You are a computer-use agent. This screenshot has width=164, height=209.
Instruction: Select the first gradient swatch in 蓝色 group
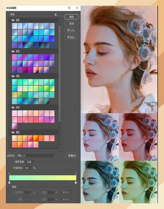click(14, 26)
